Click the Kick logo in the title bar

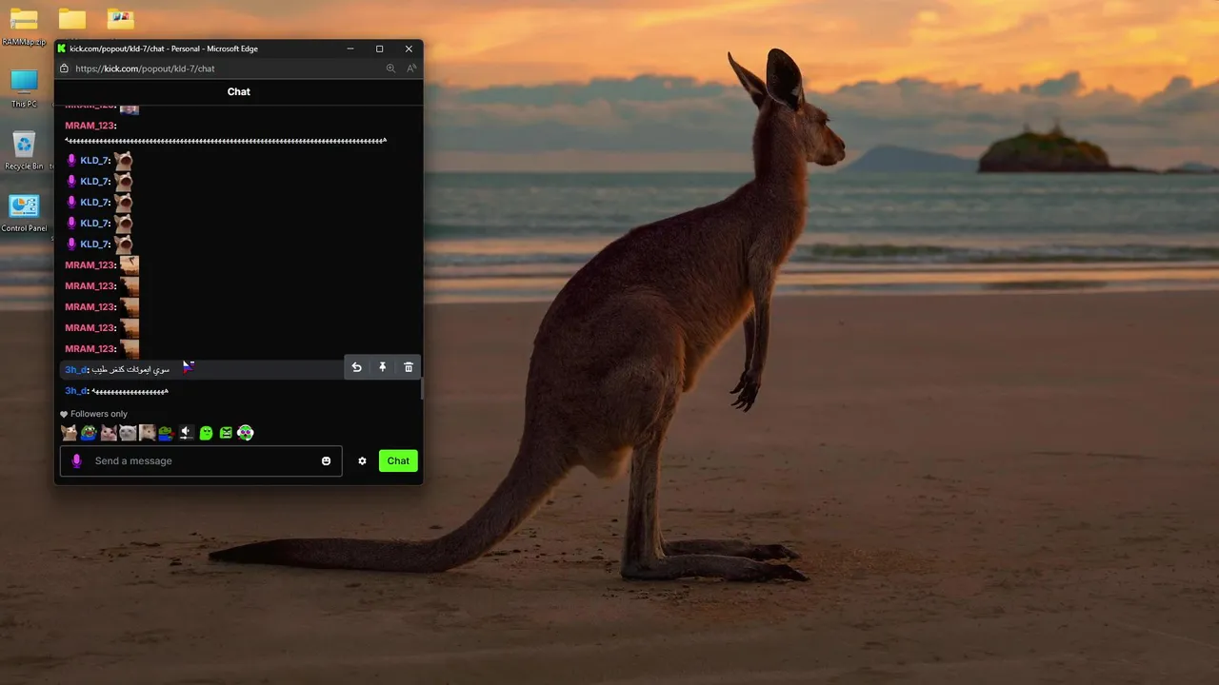(62, 49)
